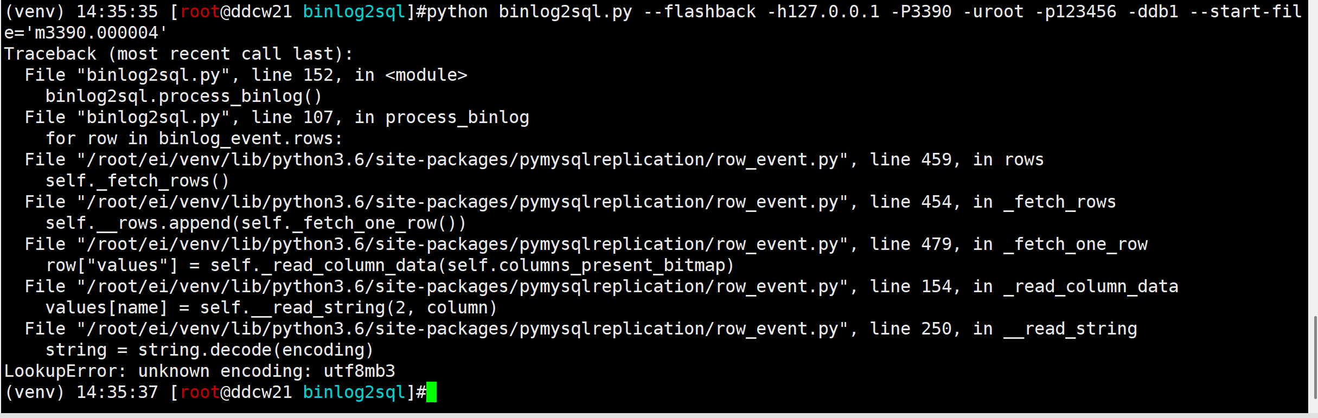Click the row["values"] assignment line
This screenshot has width=1318, height=418.
(x=389, y=265)
